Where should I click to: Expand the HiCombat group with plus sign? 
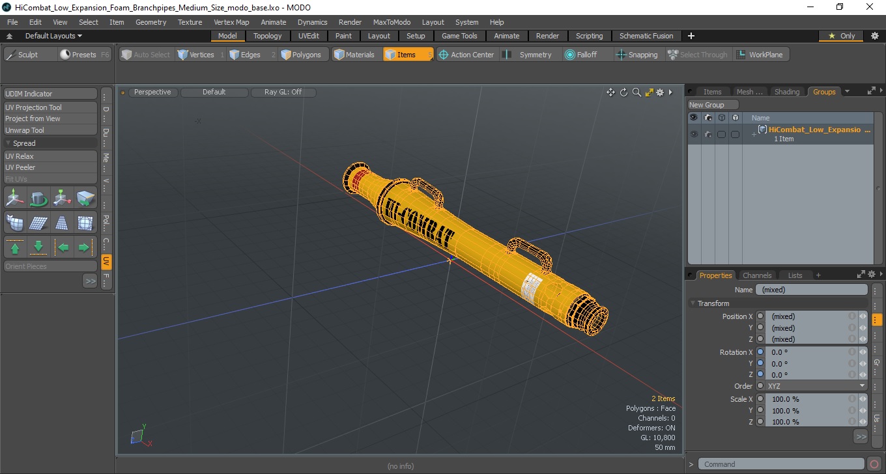tap(754, 134)
